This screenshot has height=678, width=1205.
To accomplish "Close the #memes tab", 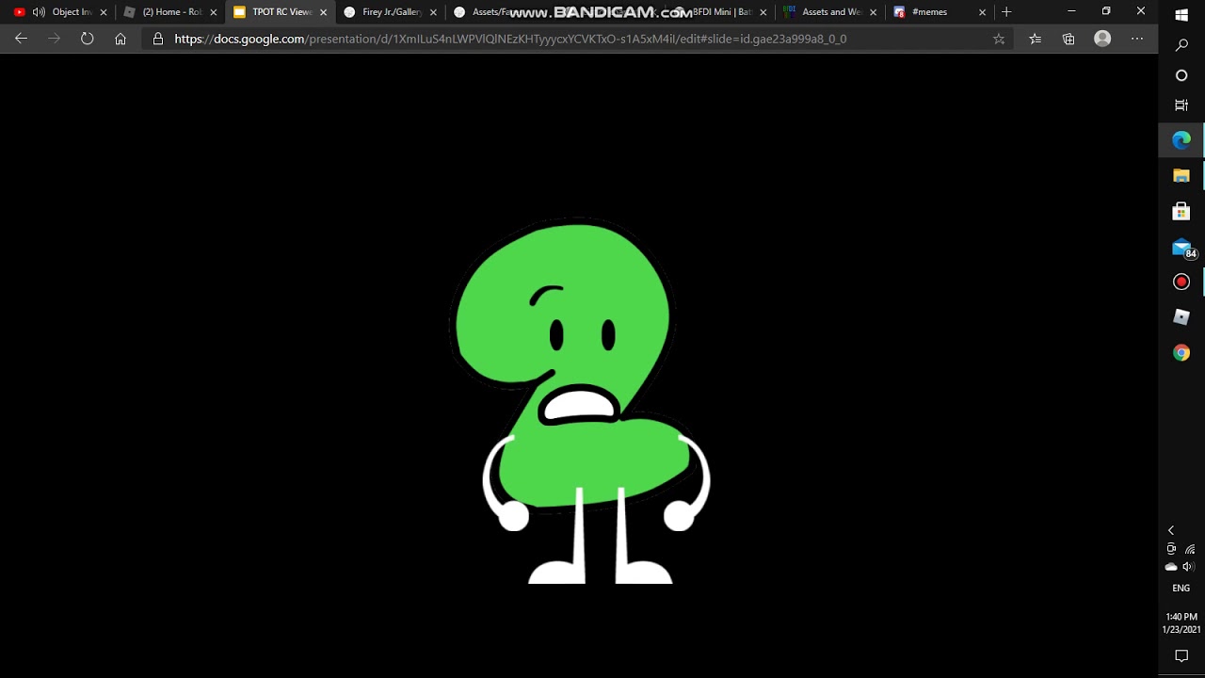I will [x=983, y=12].
